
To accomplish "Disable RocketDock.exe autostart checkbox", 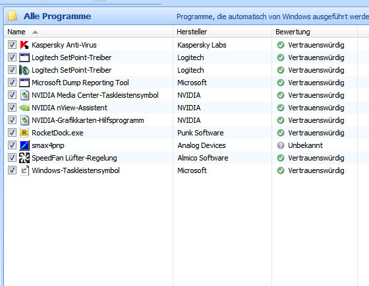I will coord(12,132).
